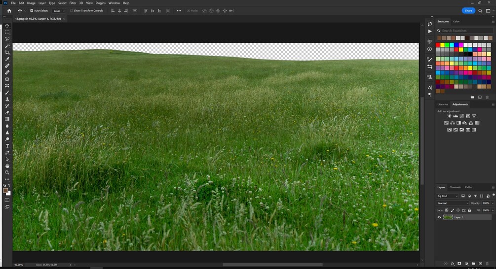Open the Select menu

pyautogui.click(x=62, y=3)
